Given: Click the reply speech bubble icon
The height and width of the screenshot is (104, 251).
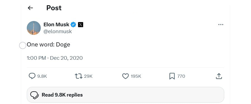Looking at the screenshot, I should tap(32, 76).
